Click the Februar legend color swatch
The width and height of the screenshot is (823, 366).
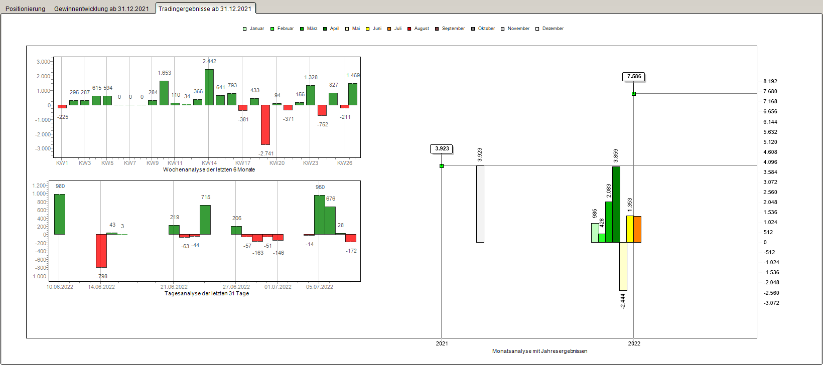point(272,29)
